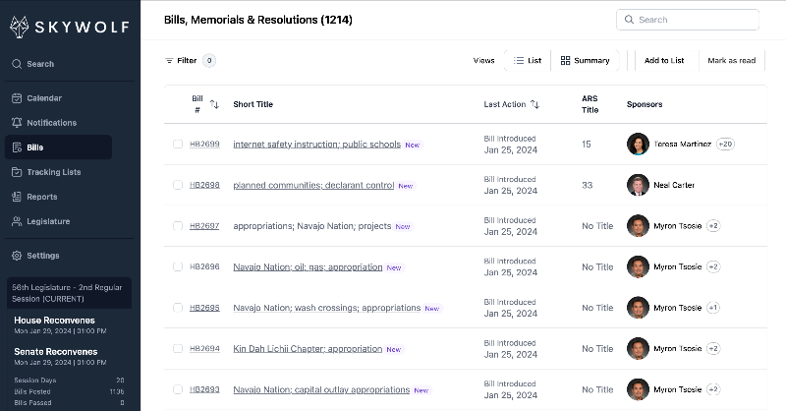Click the top search input field
Screen dimensions: 786x411
[x=688, y=20]
